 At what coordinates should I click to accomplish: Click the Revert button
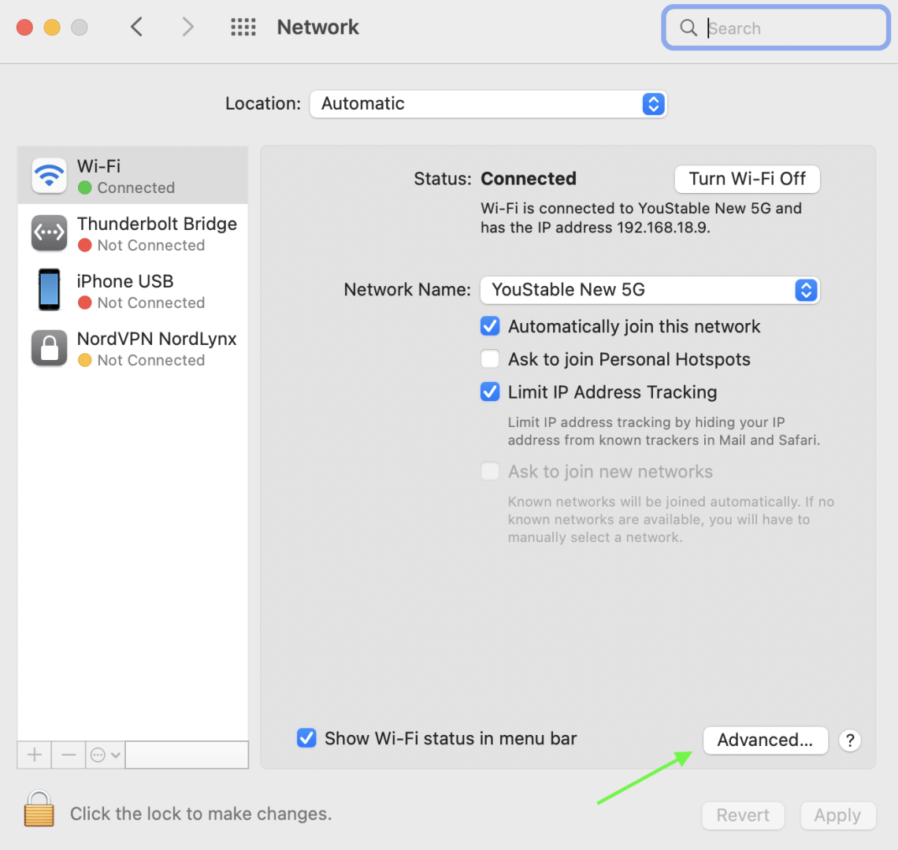743,815
